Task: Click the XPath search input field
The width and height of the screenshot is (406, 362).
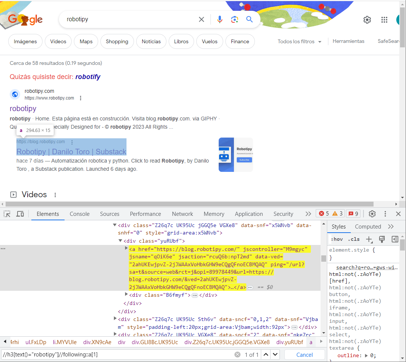Action: click(112, 354)
